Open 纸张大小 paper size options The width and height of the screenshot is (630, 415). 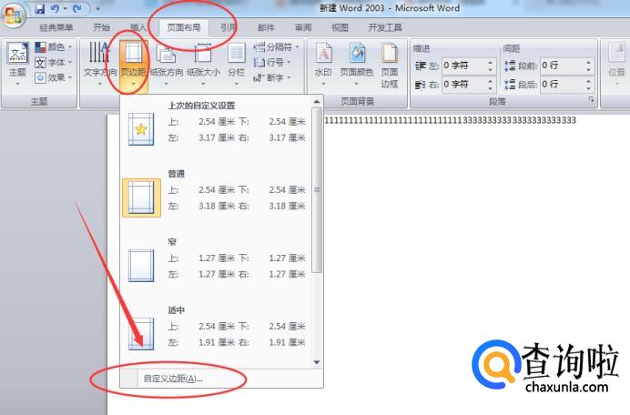(x=203, y=64)
